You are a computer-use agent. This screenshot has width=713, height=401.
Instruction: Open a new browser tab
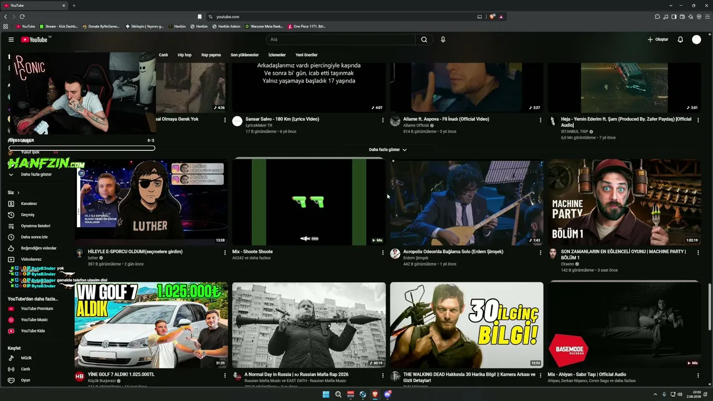click(74, 6)
